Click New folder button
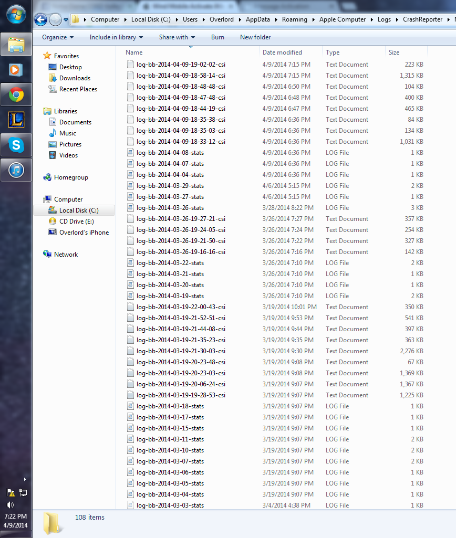 click(x=255, y=37)
